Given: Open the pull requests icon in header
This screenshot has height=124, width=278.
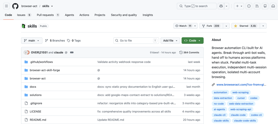Looking at the screenshot, I should point(257,6).
